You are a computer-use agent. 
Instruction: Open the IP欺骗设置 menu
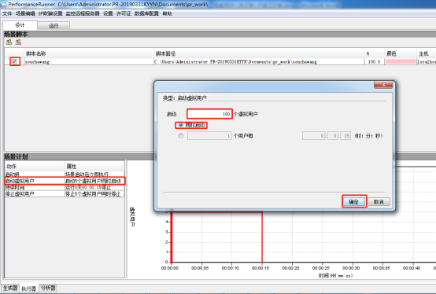[x=50, y=13]
